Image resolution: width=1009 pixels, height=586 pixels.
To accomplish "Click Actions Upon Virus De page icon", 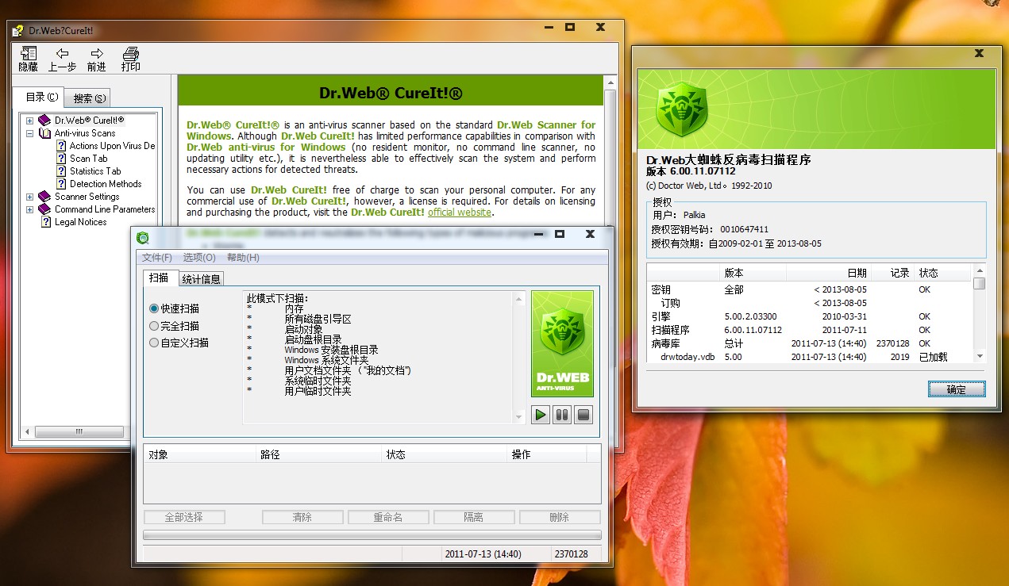I will coord(61,146).
